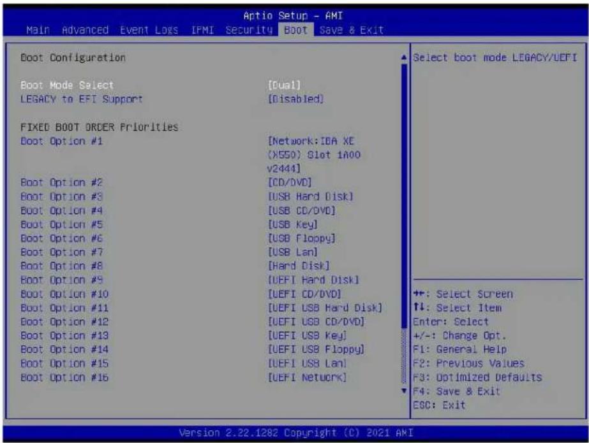Select the Boot Mode Select setting
The height and width of the screenshot is (443, 589).
[x=67, y=85]
